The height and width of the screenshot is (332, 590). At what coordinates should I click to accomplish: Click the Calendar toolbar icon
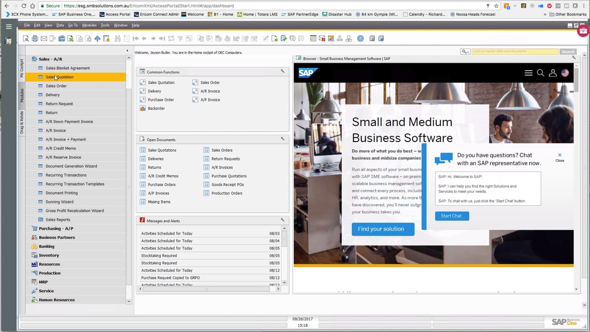click(331, 39)
